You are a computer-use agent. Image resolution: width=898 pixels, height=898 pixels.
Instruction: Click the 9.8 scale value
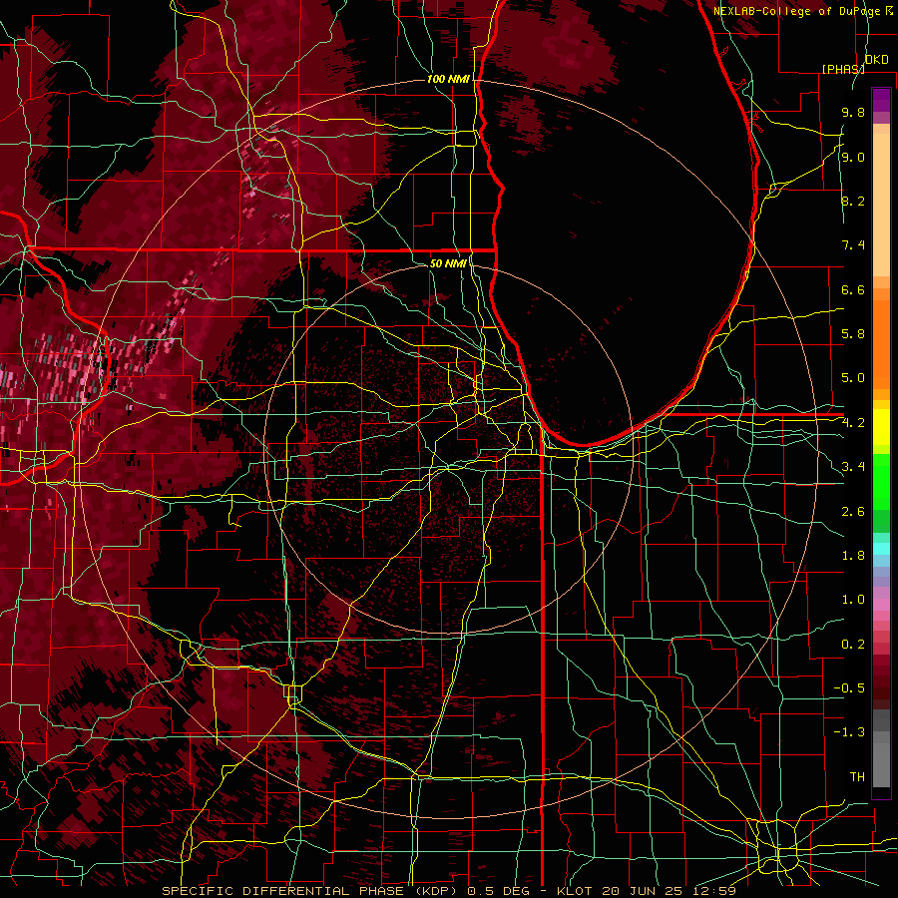[853, 112]
